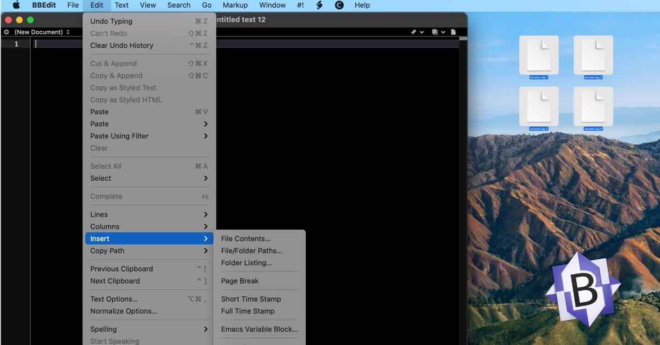660x345 pixels.
Task: Choose Previous Clipboard
Action: (x=149, y=269)
